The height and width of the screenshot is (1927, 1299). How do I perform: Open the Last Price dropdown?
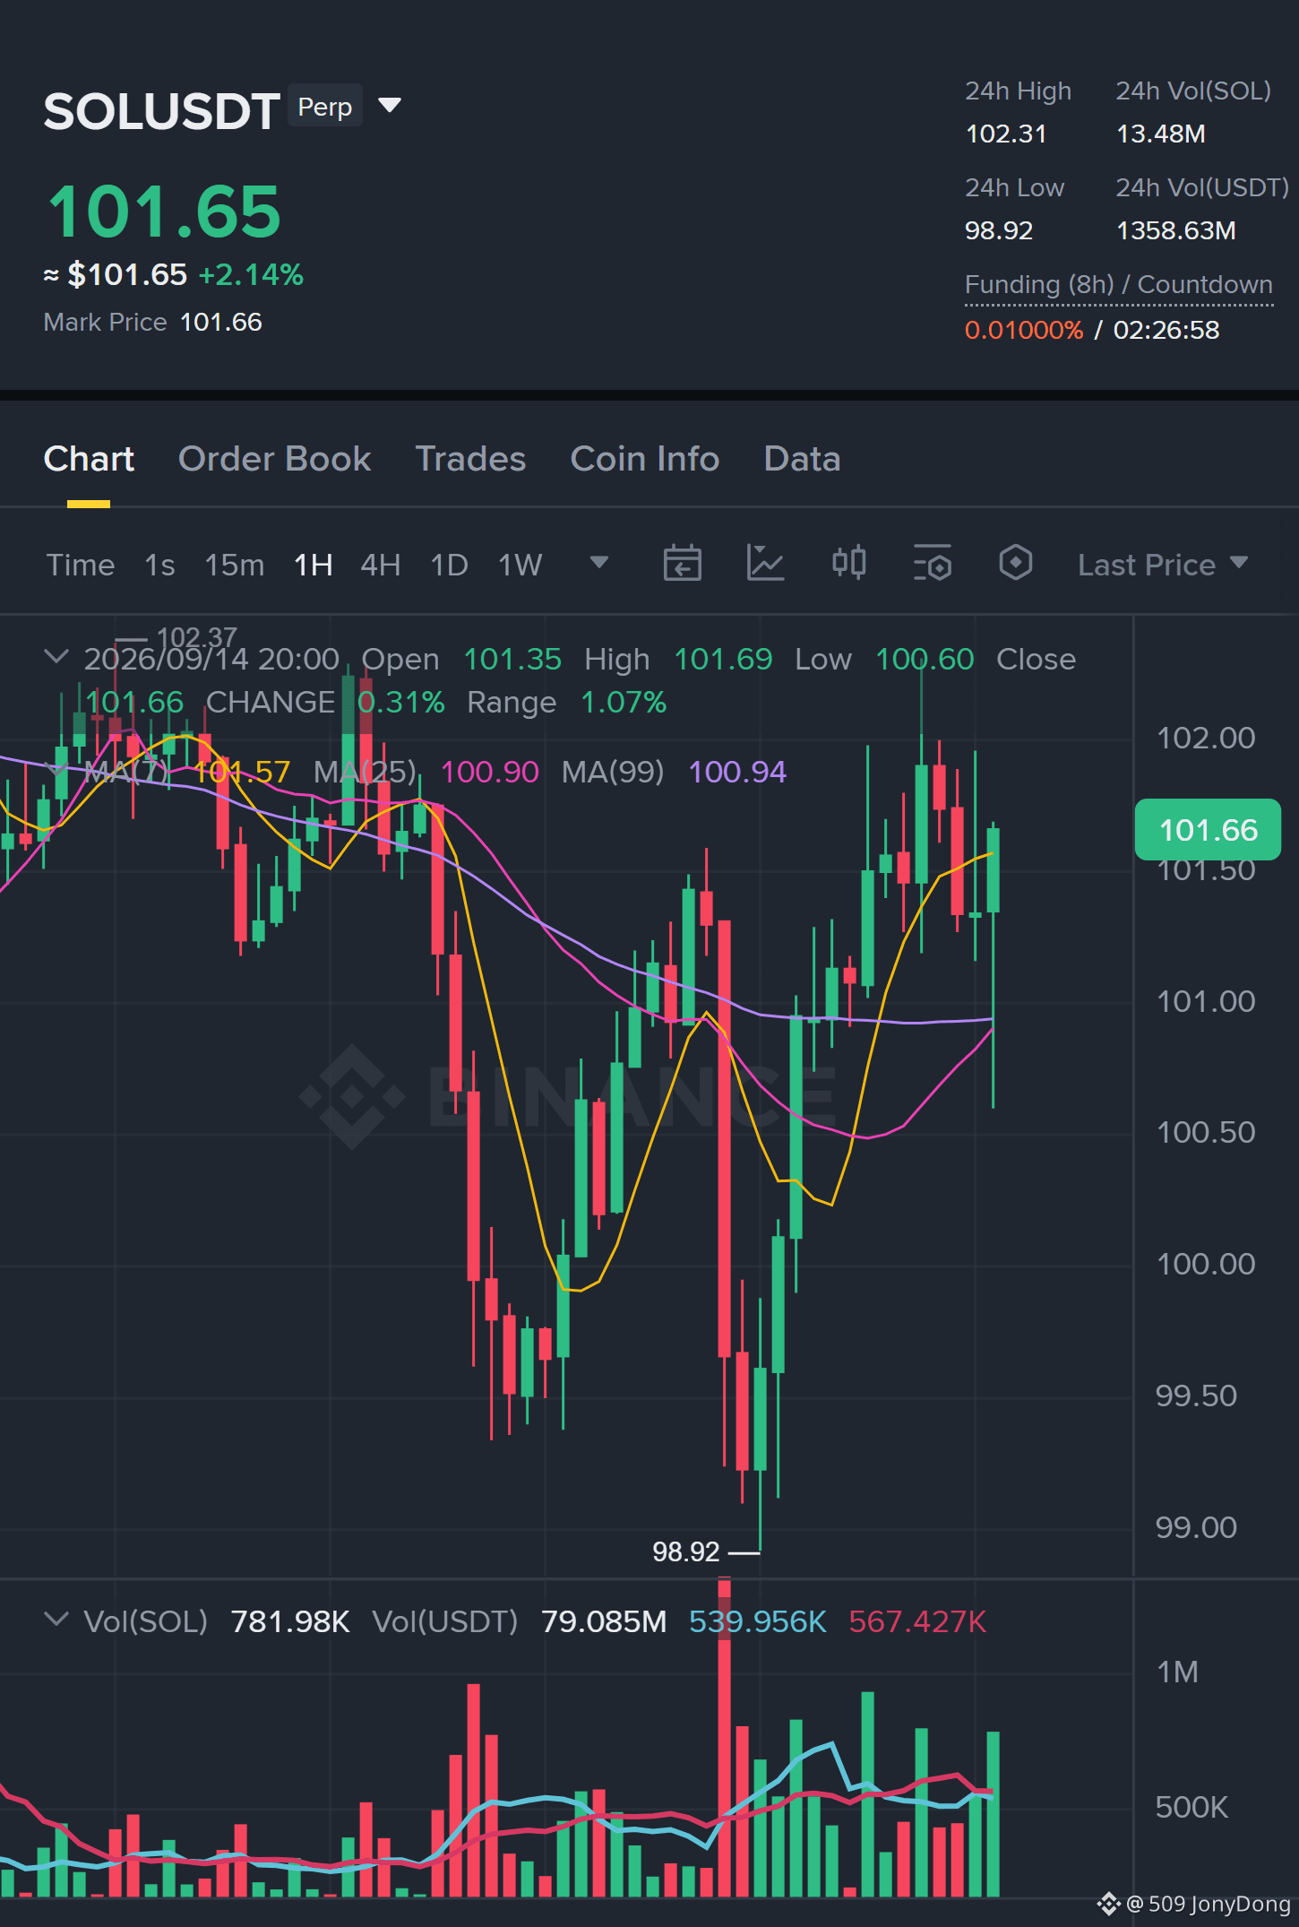point(1162,565)
